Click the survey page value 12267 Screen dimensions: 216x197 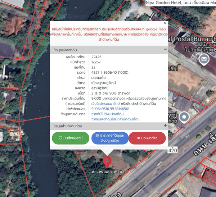[x=96, y=62]
